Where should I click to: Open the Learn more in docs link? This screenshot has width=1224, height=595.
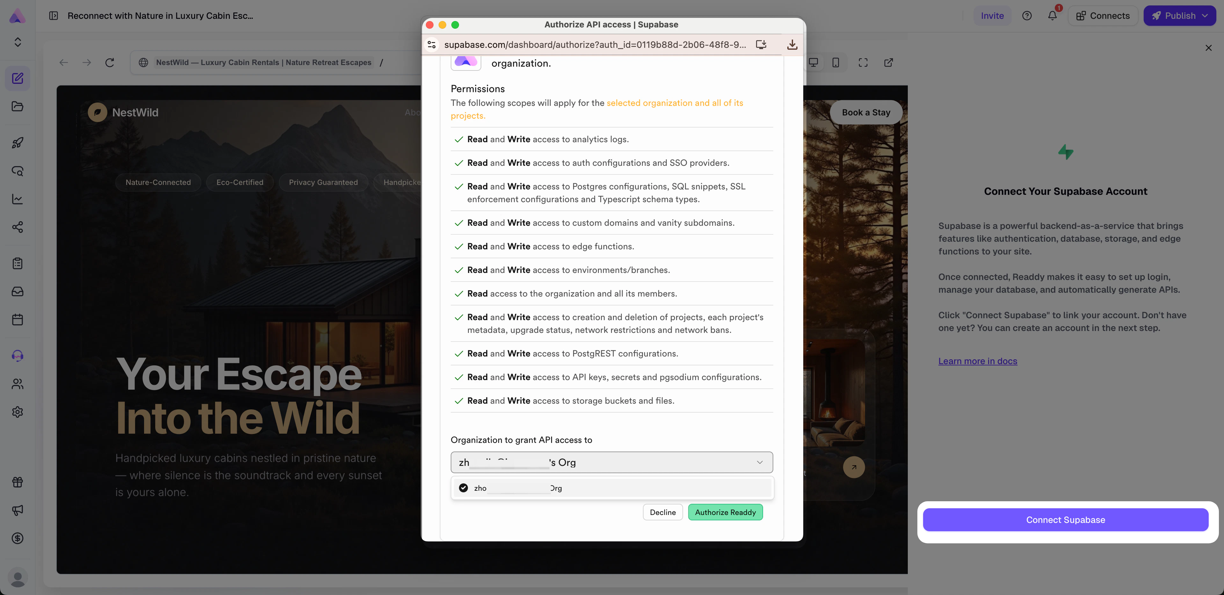[x=977, y=361]
